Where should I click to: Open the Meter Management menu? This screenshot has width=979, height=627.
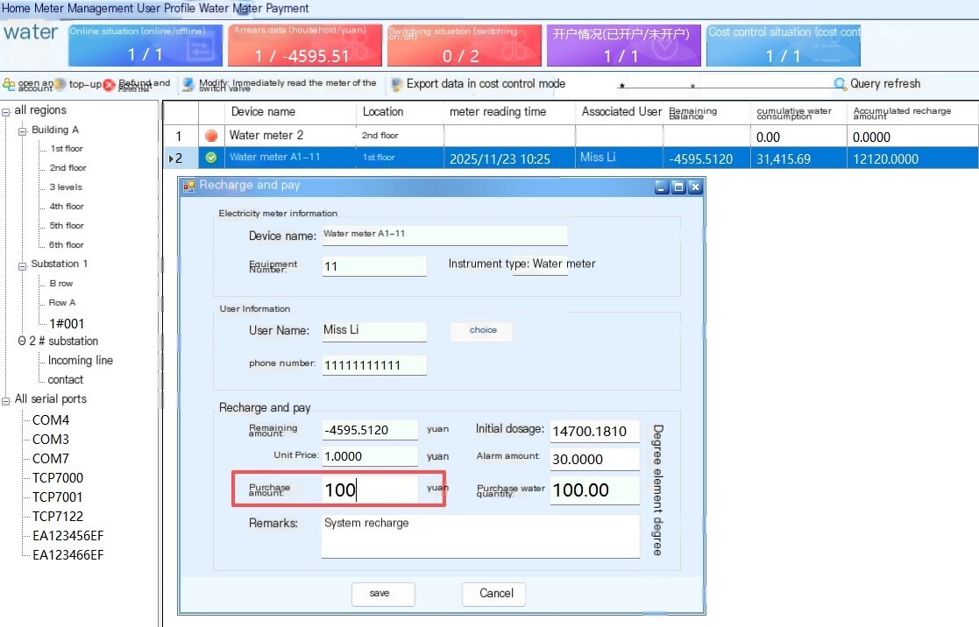tap(83, 8)
